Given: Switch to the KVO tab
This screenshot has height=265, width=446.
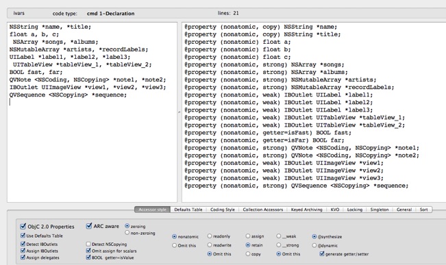Looking at the screenshot, I should coord(335,210).
